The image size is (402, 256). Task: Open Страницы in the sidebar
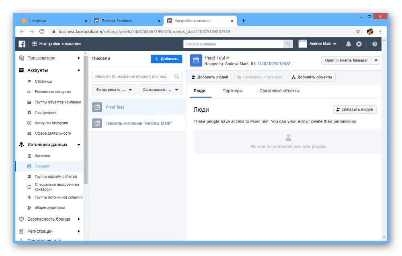pyautogui.click(x=43, y=82)
